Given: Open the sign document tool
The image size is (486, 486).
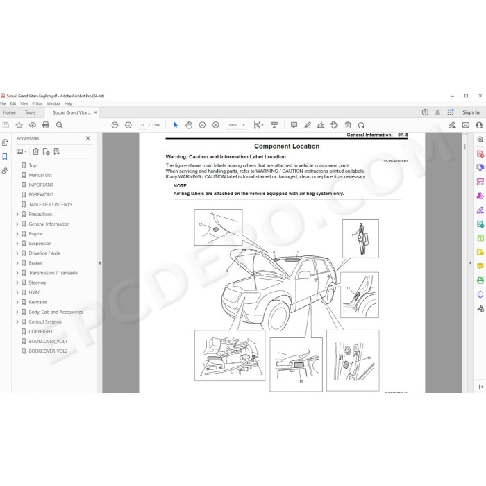Looking at the screenshot, I should 321,125.
